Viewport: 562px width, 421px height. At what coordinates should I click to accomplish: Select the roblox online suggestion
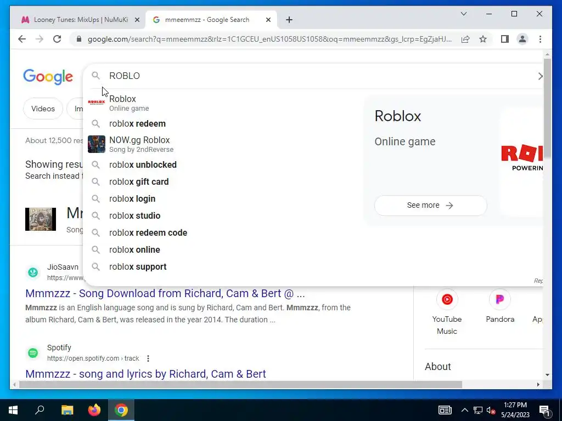click(x=222, y=249)
